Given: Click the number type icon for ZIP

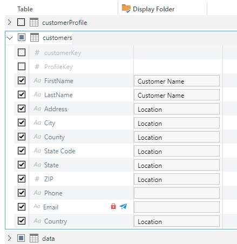Looking at the screenshot, I should 37,179.
